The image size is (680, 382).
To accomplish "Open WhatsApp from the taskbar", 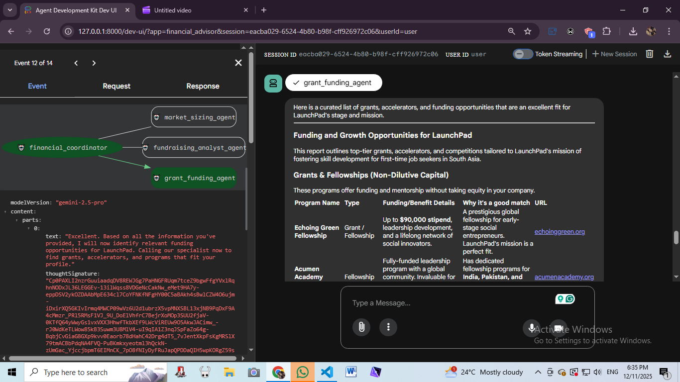I will [x=303, y=372].
